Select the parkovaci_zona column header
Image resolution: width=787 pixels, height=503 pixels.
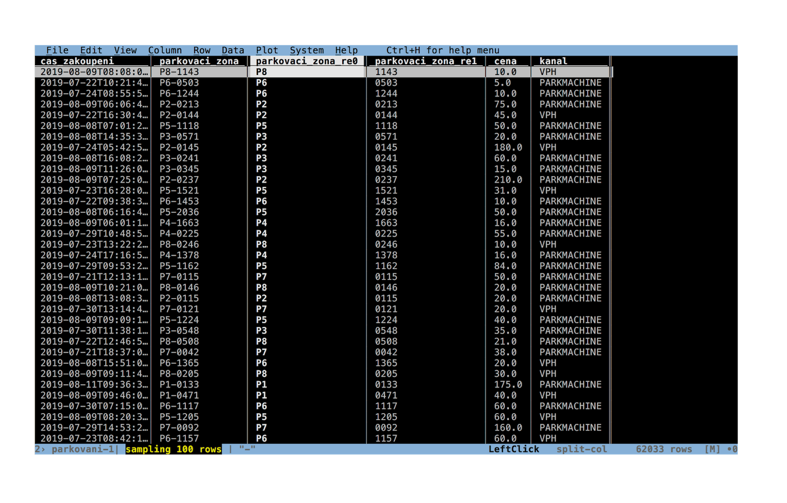tap(199, 61)
